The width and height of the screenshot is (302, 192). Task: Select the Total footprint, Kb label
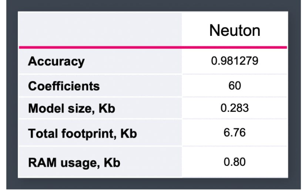click(82, 134)
